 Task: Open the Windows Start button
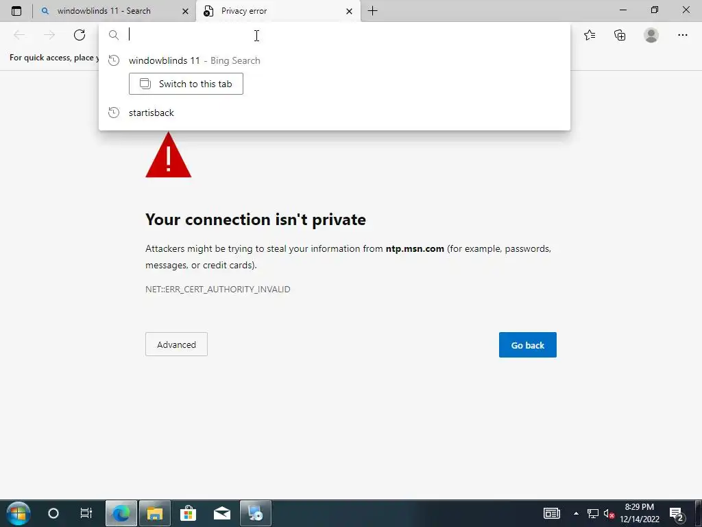coord(19,513)
